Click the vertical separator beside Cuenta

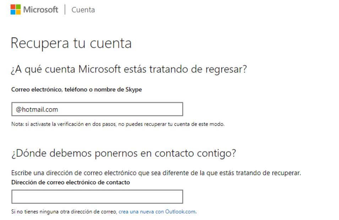(x=65, y=10)
